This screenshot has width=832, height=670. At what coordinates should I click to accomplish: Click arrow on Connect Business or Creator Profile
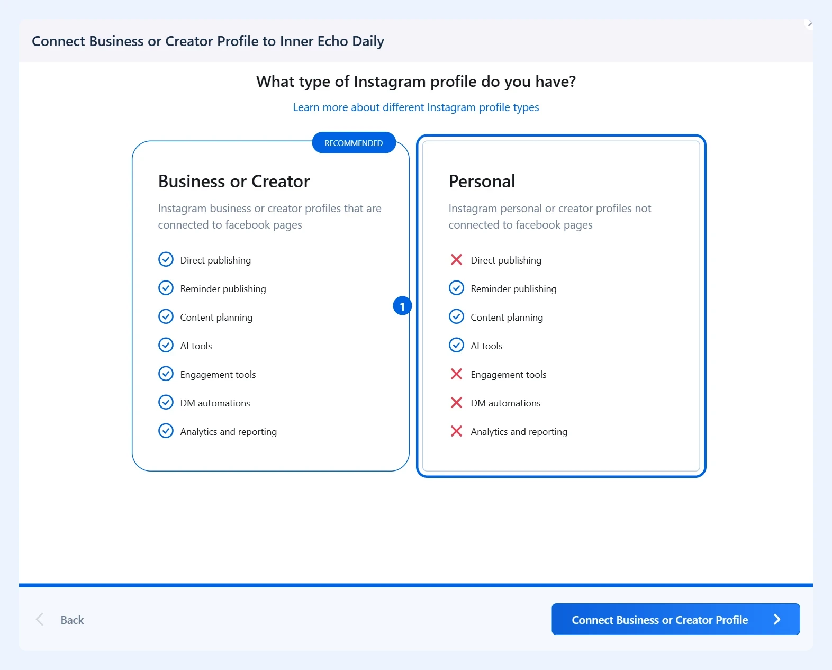pyautogui.click(x=776, y=619)
